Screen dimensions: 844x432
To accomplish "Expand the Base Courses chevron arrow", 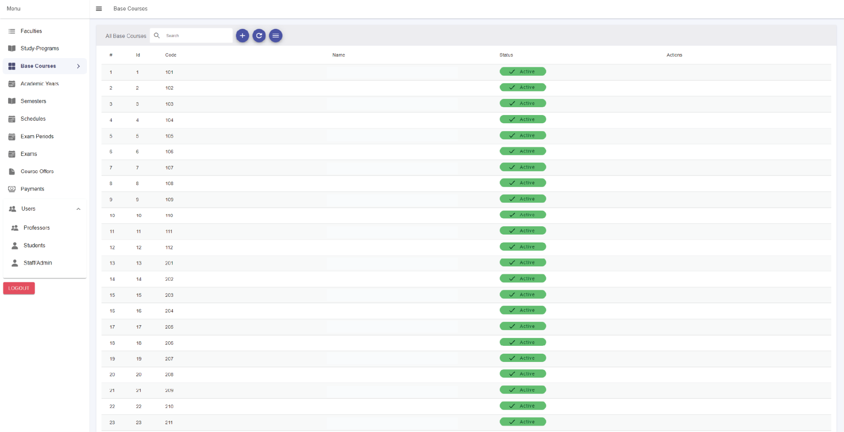I will coord(78,66).
